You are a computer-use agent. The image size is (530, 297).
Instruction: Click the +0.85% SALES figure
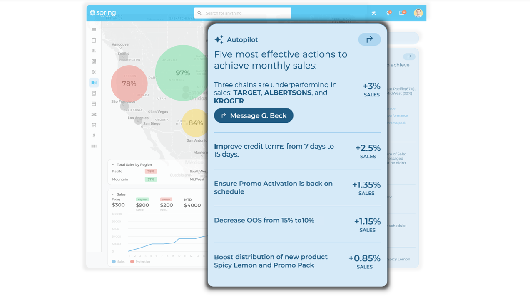364,262
